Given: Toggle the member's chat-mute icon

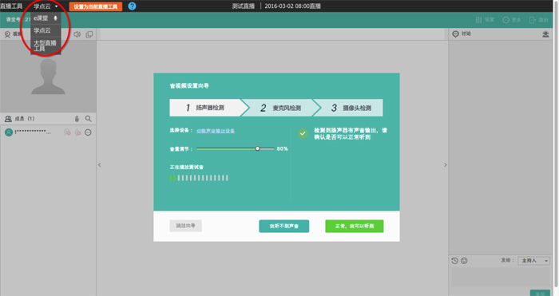Looking at the screenshot, I should coord(67,132).
